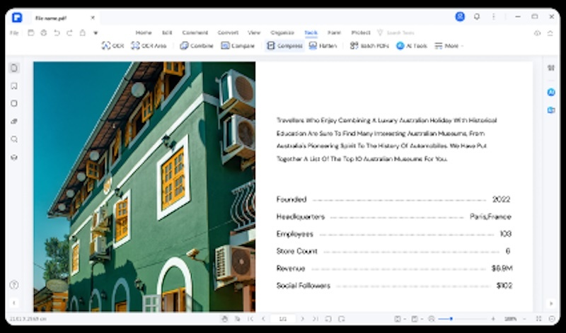Open the Combine files tool
The image size is (566, 333).
(197, 46)
